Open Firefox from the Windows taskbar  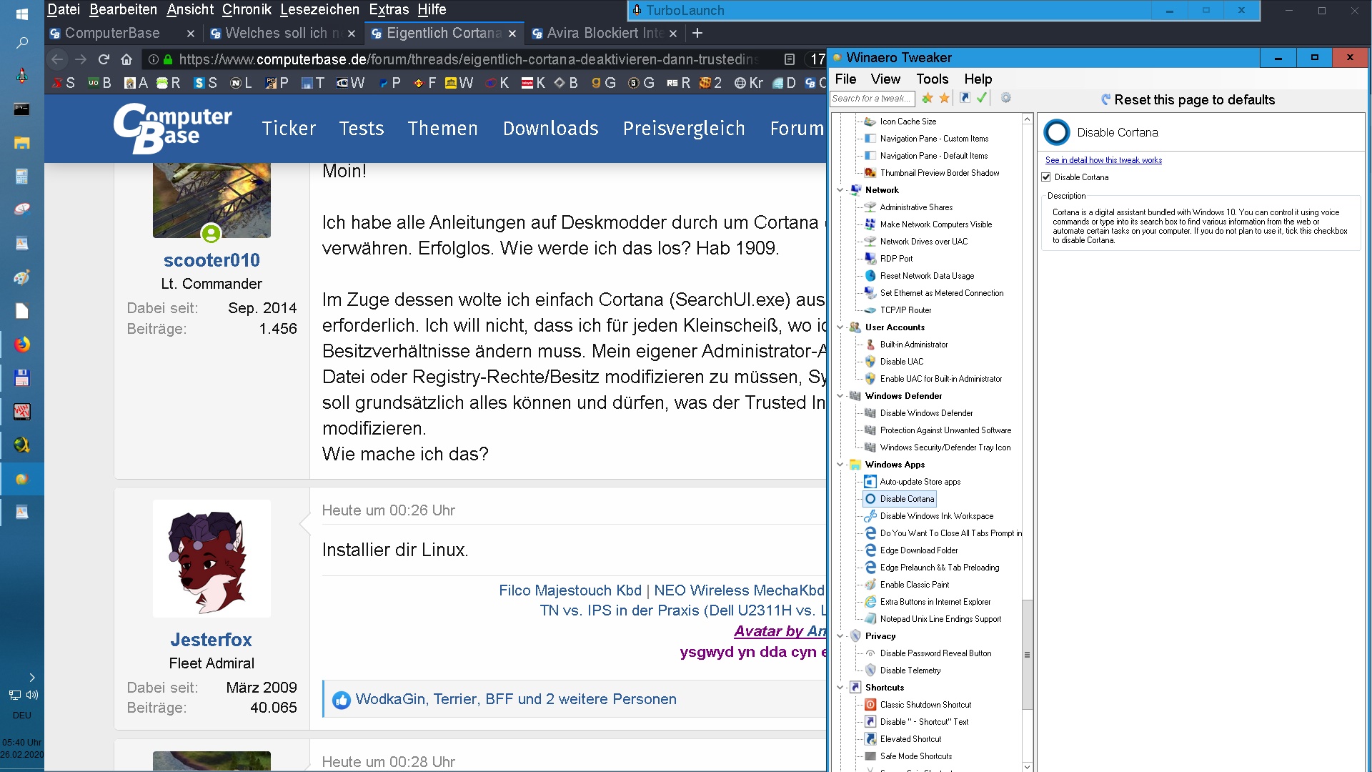click(21, 345)
